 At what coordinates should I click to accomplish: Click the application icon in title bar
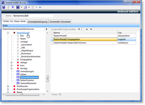(3, 2)
